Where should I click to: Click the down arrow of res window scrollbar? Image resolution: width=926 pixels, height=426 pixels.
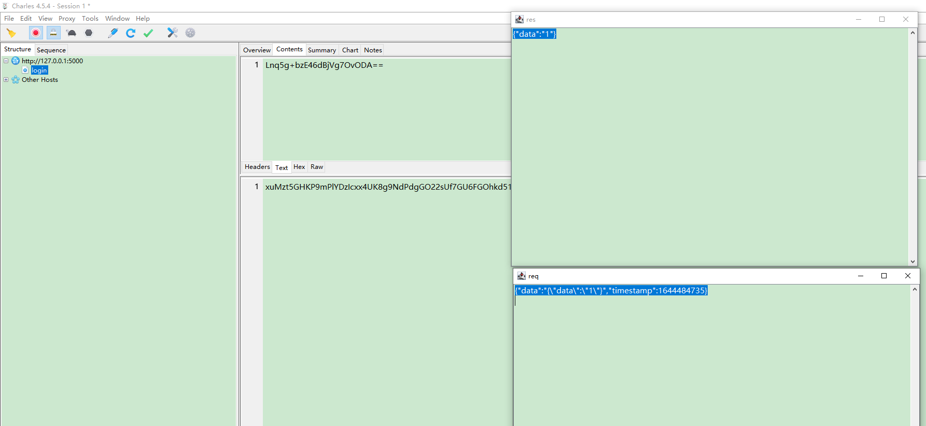click(x=913, y=262)
